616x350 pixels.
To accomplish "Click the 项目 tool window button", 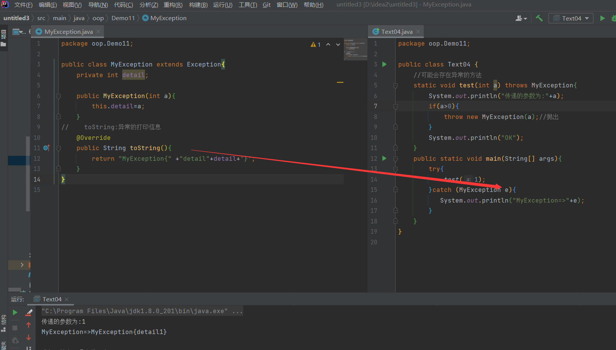I will pyautogui.click(x=3, y=38).
